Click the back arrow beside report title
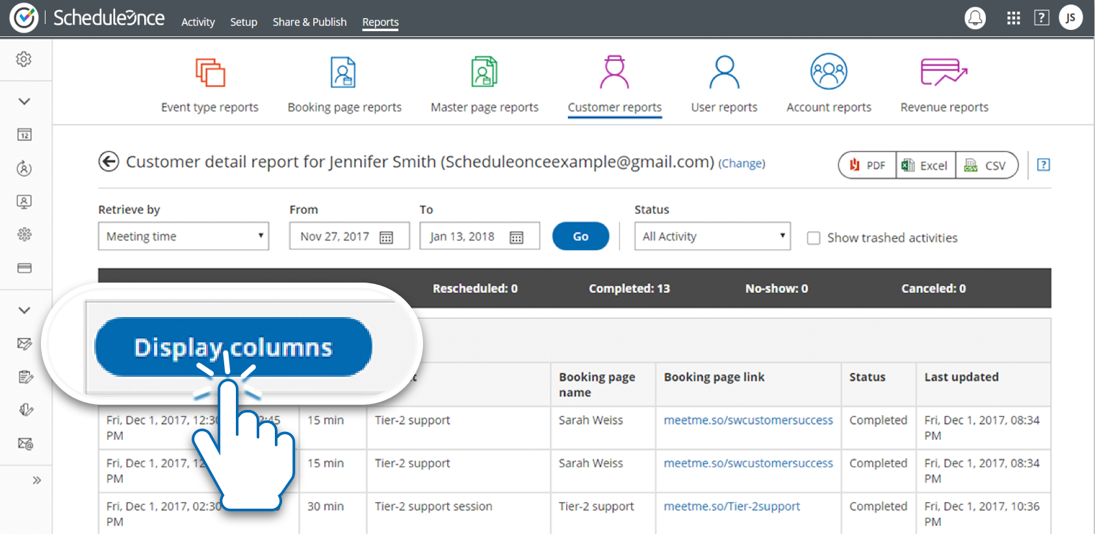 click(x=109, y=161)
